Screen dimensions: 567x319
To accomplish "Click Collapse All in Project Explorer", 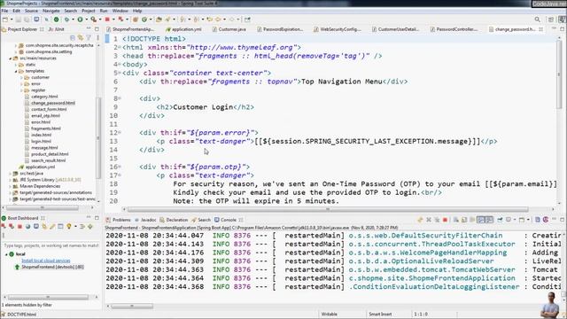I will click(73, 37).
